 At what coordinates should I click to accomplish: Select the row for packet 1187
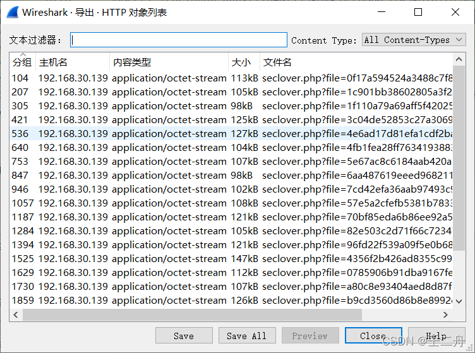[x=231, y=217]
